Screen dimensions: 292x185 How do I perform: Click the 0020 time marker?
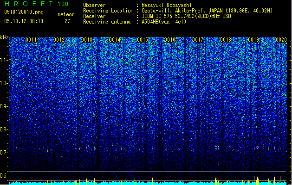281,40
